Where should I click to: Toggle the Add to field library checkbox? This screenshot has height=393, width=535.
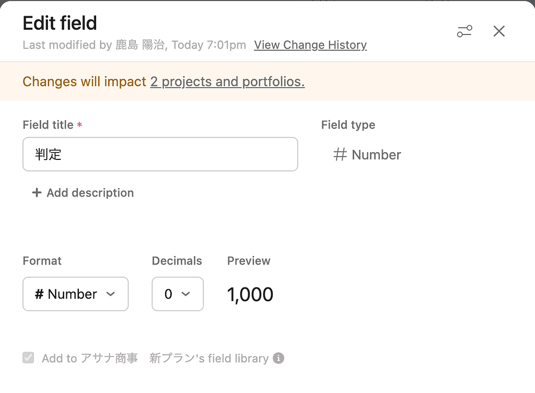click(x=28, y=358)
